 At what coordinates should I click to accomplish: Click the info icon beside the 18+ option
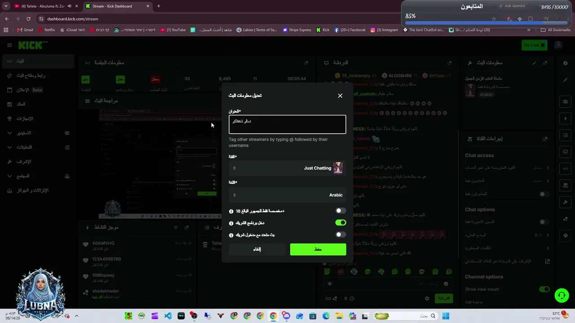click(231, 211)
